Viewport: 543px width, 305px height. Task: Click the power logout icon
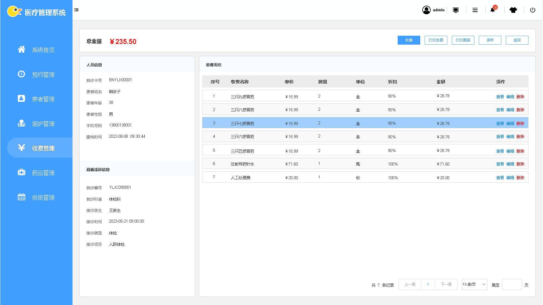(x=533, y=10)
